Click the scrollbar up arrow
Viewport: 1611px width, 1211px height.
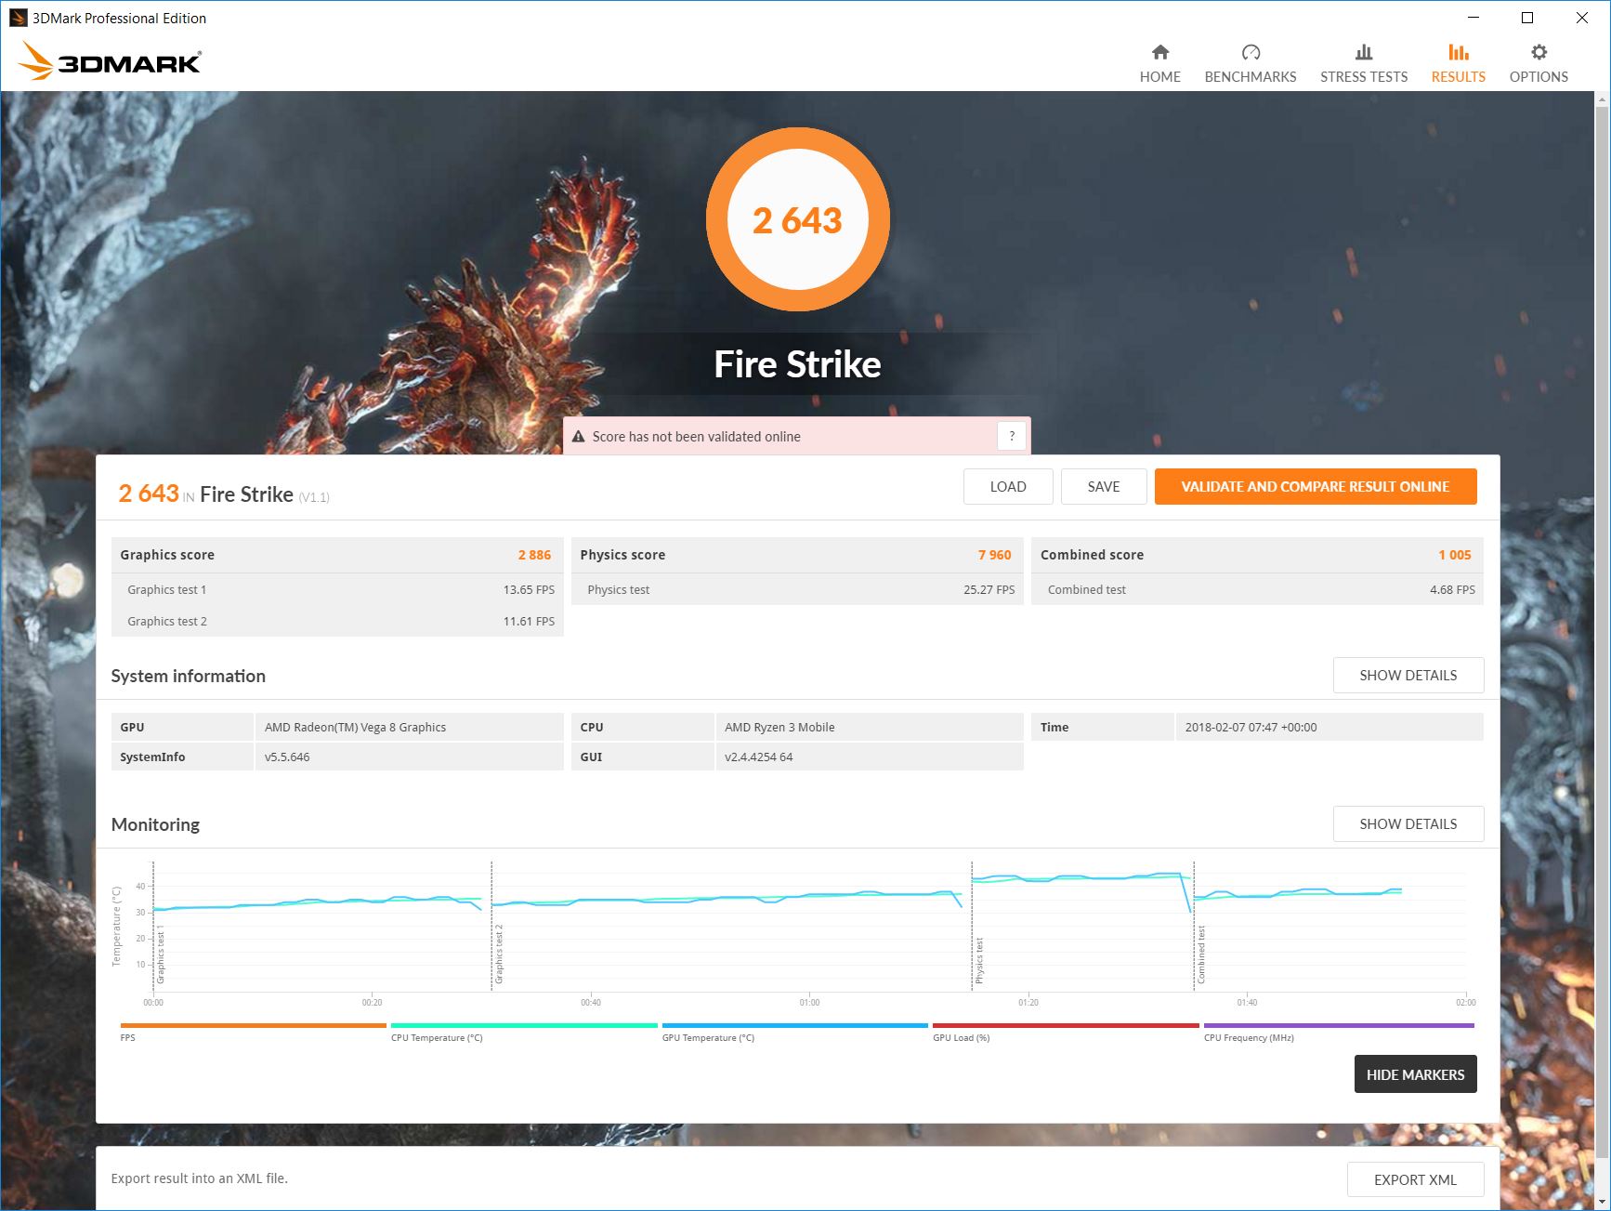tap(1603, 99)
